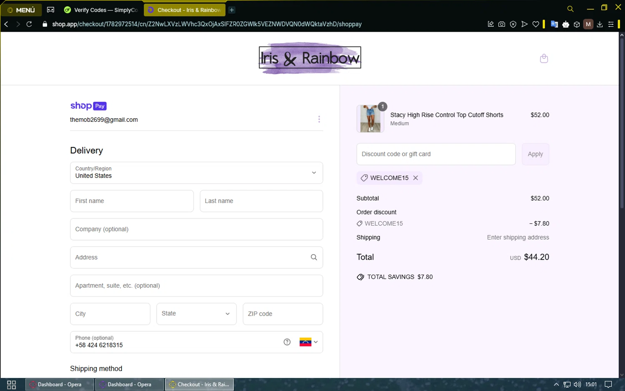This screenshot has height=391, width=625.
Task: Click the themob2699@gmail.com email text
Action: [104, 120]
